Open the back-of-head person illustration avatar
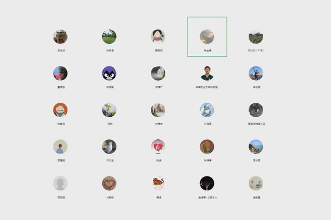The height and width of the screenshot is (220, 331). pos(60,146)
